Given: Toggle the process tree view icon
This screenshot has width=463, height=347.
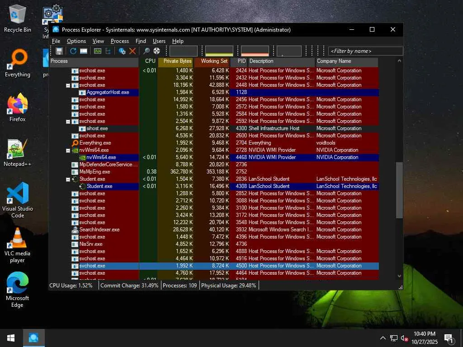Looking at the screenshot, I should click(108, 51).
